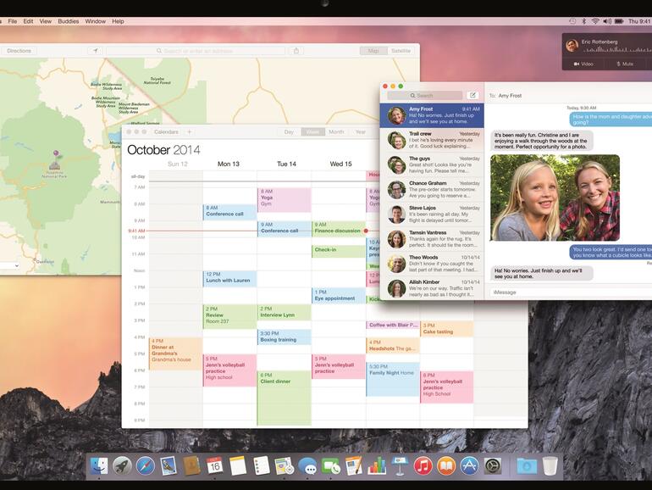
Task: Click the volume icon in menu bar
Action: [607, 21]
